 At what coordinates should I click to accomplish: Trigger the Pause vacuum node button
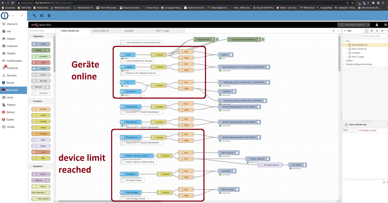268,159
